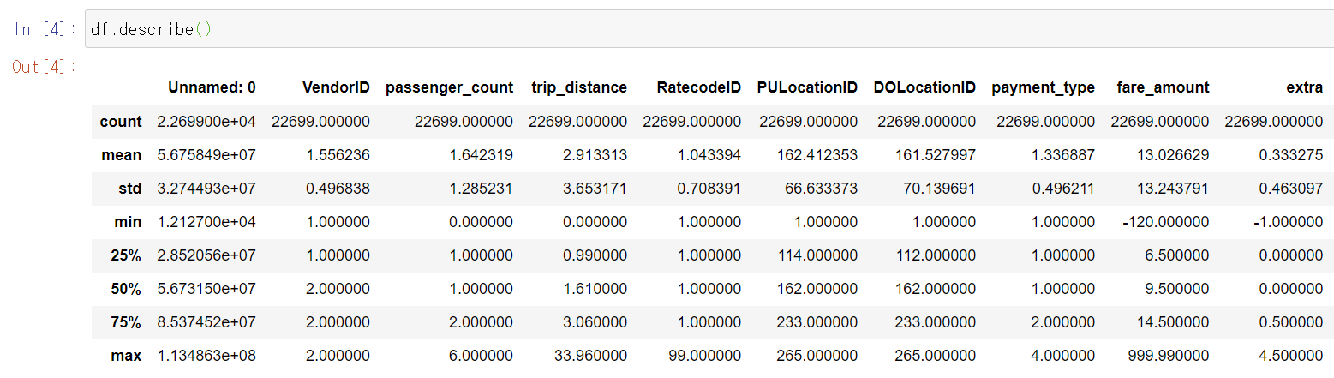Select the Out[4] output prompt label
1334x378 pixels.
click(x=45, y=67)
